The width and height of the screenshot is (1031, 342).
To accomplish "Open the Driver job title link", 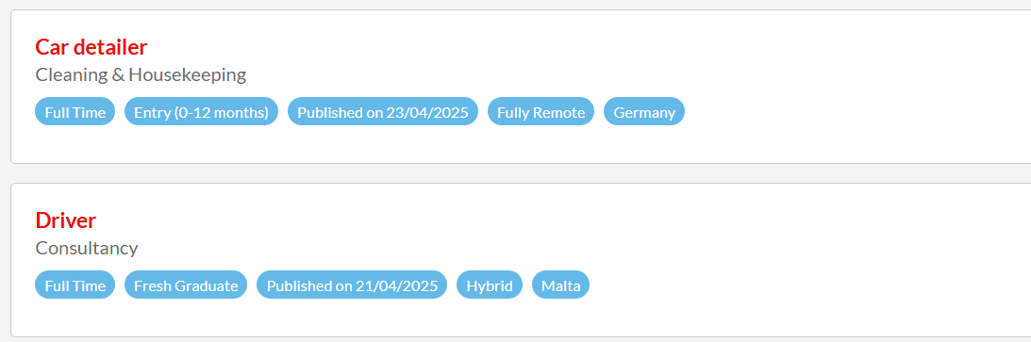I will pos(66,220).
